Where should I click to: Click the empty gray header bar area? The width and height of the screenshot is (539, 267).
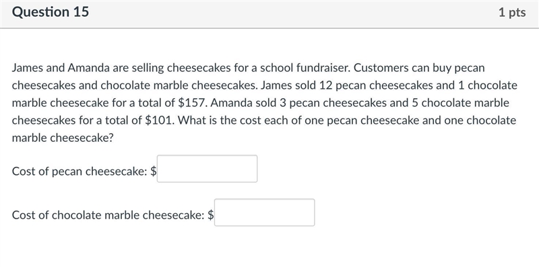292,13
